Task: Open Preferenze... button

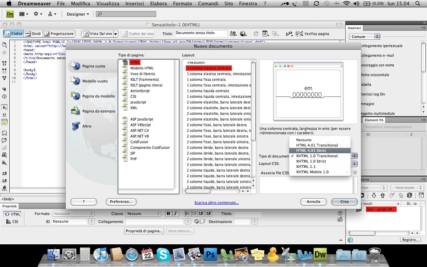Action: point(121,202)
